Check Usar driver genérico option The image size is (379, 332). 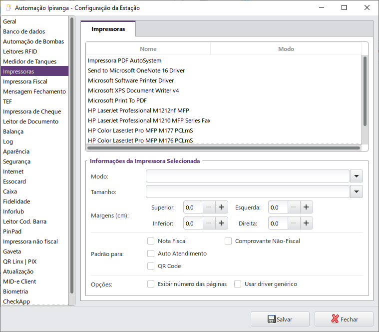(x=238, y=284)
